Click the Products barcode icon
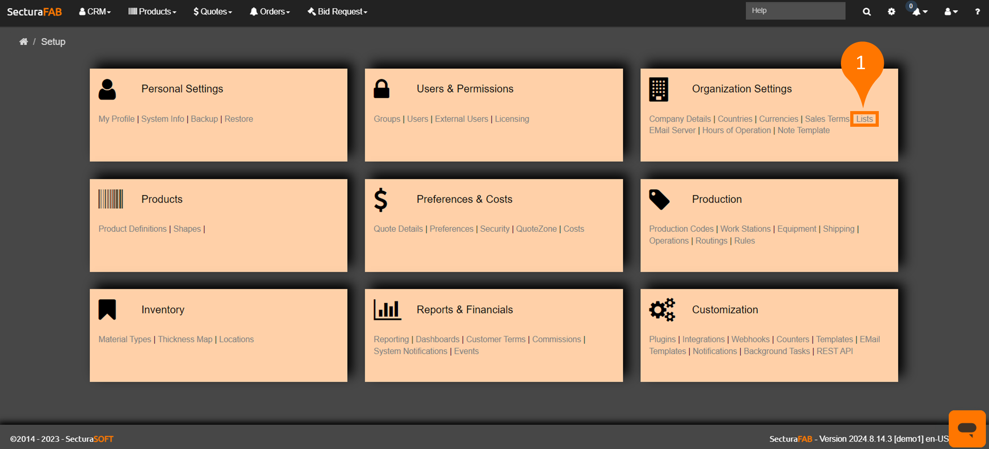Viewport: 989px width, 449px height. [x=111, y=199]
